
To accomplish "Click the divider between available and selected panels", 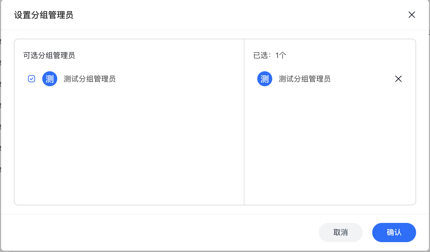I will coord(244,122).
